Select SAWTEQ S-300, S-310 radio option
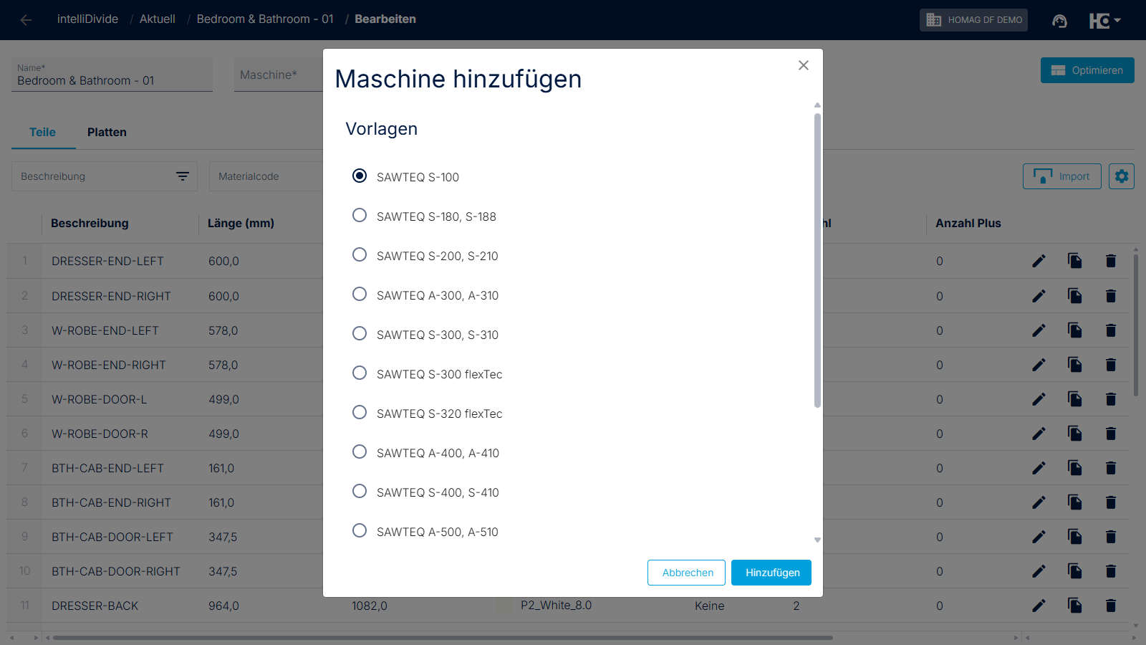Image resolution: width=1146 pixels, height=645 pixels. (x=360, y=334)
